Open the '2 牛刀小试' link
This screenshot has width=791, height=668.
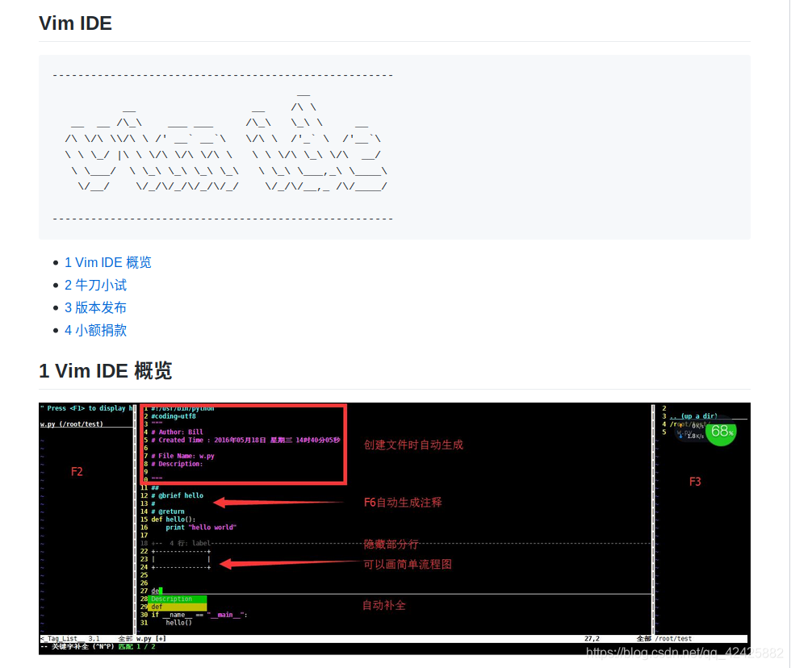click(95, 285)
